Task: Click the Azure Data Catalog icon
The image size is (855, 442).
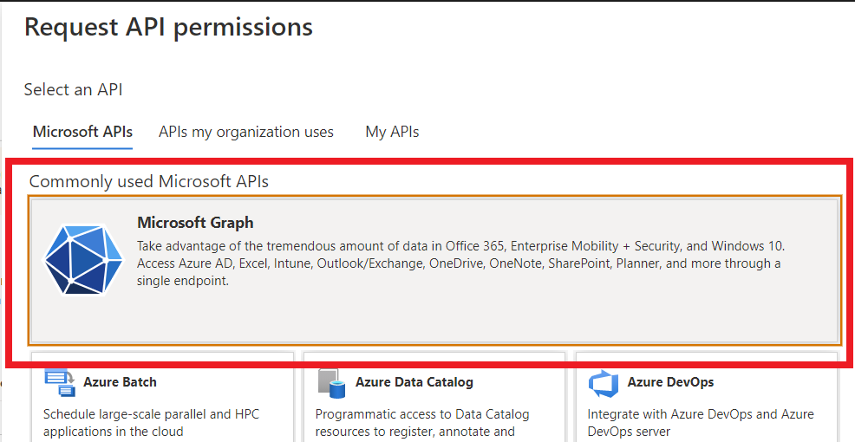Action: (x=331, y=382)
